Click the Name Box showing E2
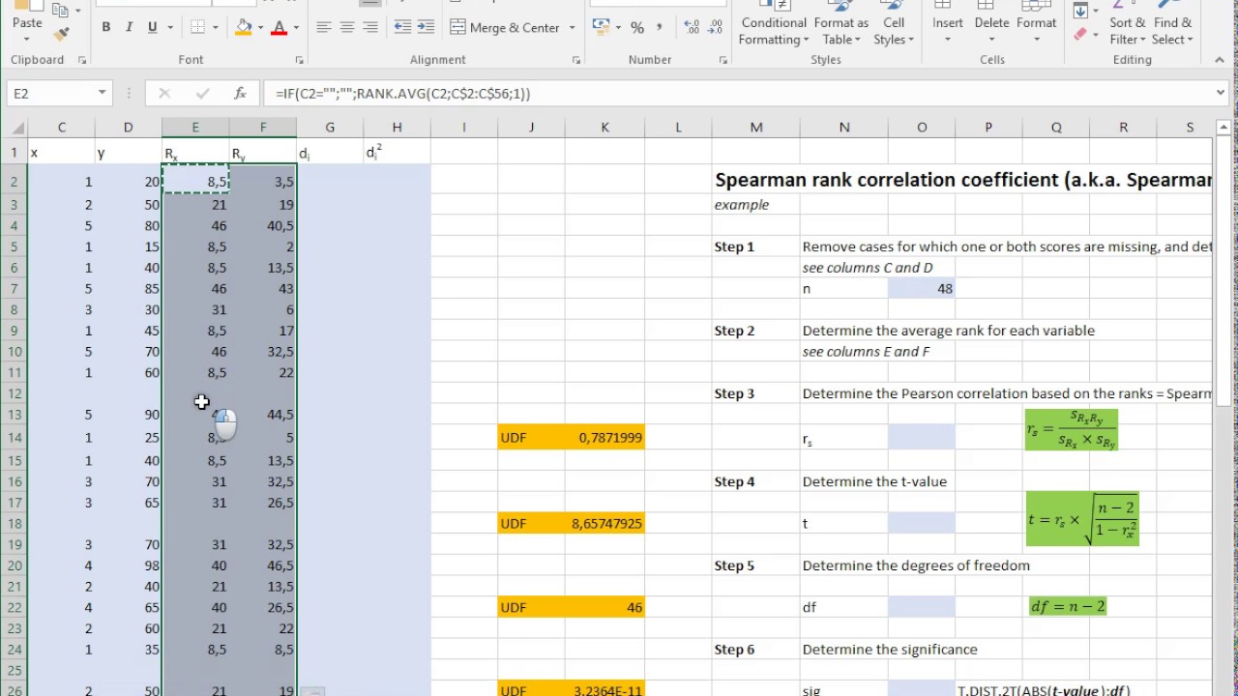This screenshot has height=696, width=1238. [50, 94]
